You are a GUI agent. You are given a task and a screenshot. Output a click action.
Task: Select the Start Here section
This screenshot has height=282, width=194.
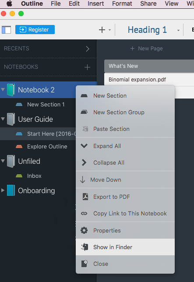click(x=38, y=134)
